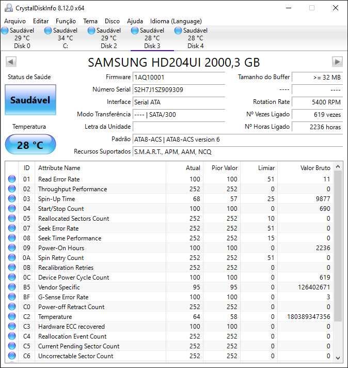Click the power-on count field 619 vezes
This screenshot has height=368, width=348.
click(318, 115)
